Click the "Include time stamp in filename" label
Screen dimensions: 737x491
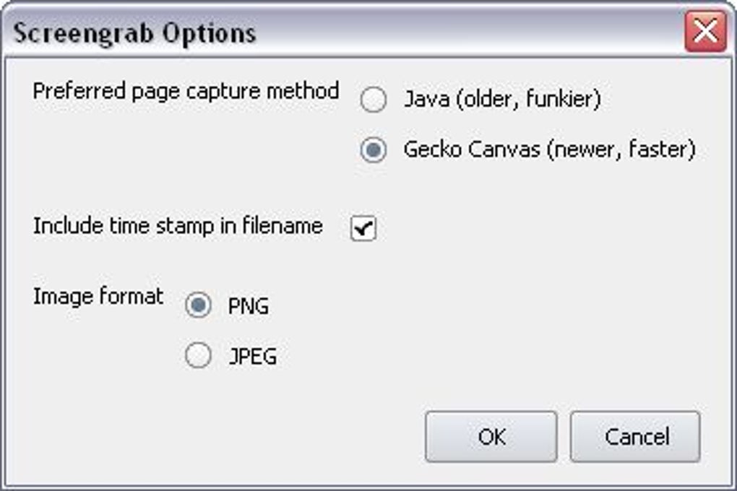(178, 226)
